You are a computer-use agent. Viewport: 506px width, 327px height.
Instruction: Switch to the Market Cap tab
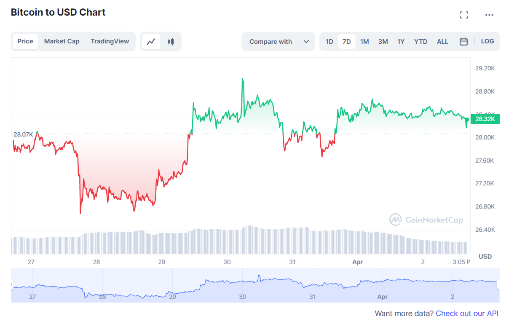(x=62, y=41)
